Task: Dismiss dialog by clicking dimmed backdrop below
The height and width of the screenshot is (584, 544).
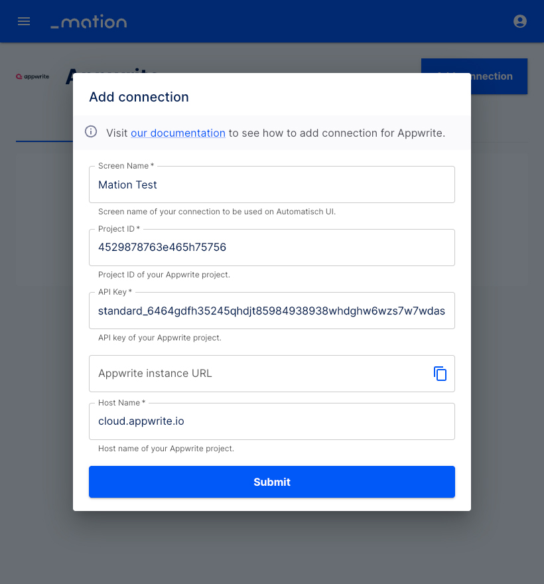Action: pyautogui.click(x=272, y=547)
